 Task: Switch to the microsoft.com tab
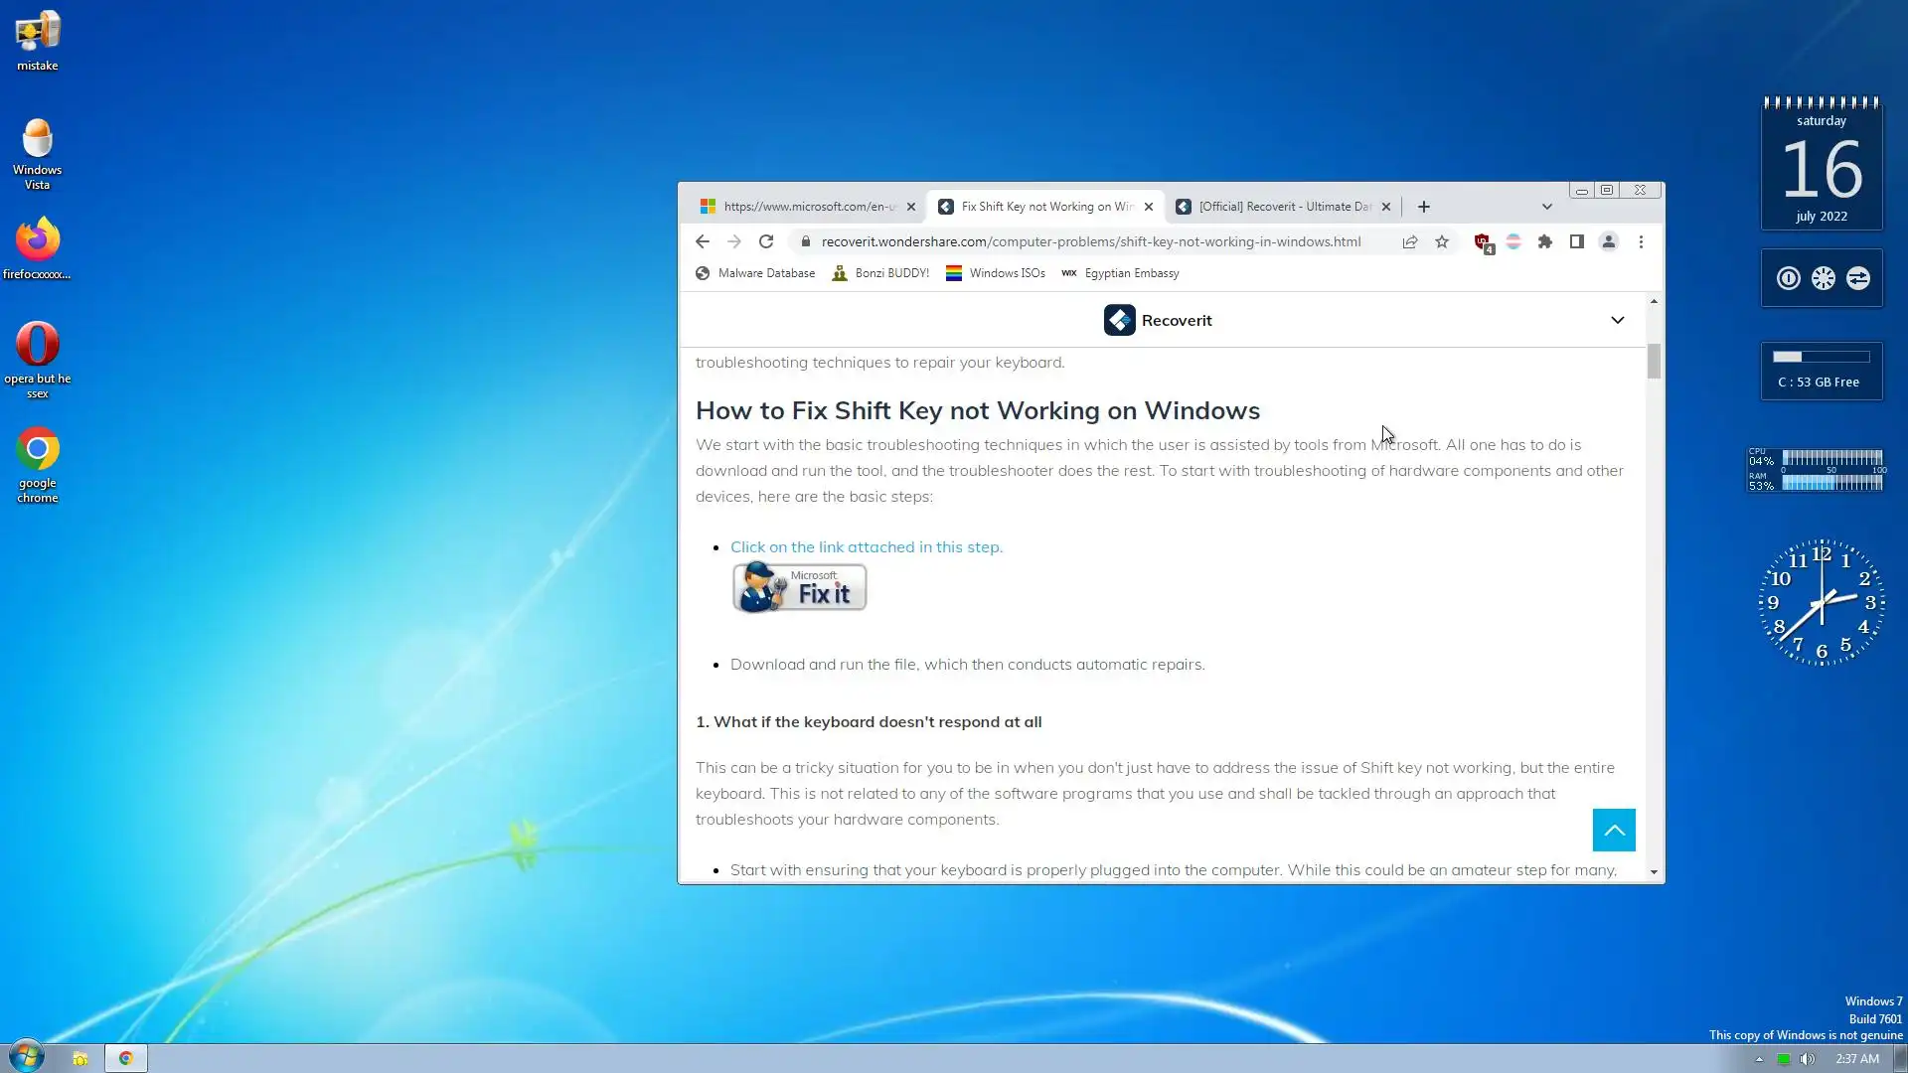[x=800, y=207]
